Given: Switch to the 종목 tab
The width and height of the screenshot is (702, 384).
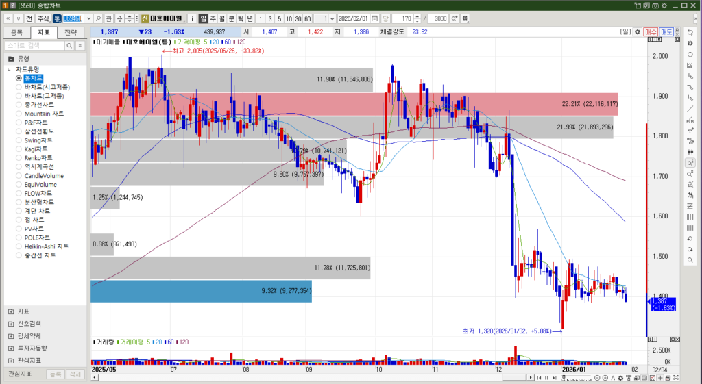Looking at the screenshot, I should (18, 32).
